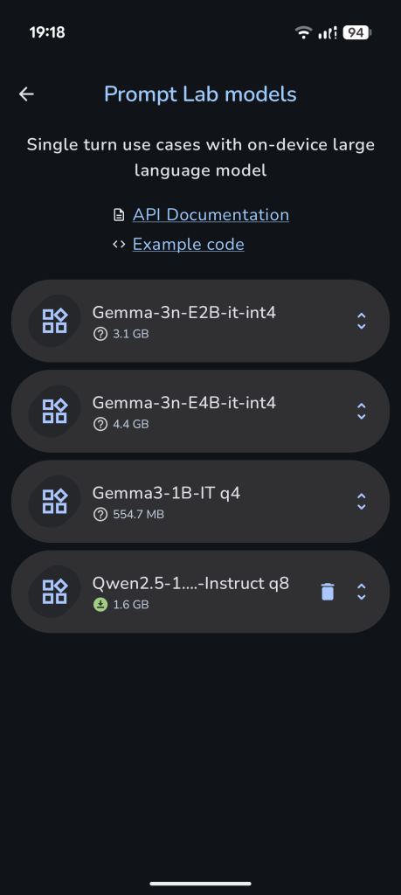
Task: Tap the Qwen2.5 Instruct q8 model tile icon
Action: click(x=55, y=592)
